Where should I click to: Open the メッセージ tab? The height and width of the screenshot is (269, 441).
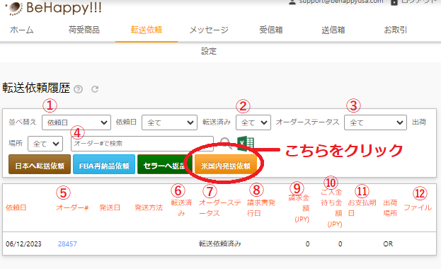(x=209, y=30)
